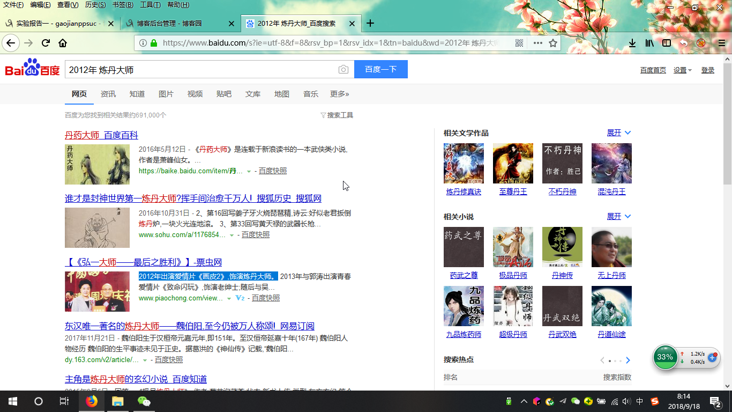
Task: Reload the current Baidu page
Action: 46,43
